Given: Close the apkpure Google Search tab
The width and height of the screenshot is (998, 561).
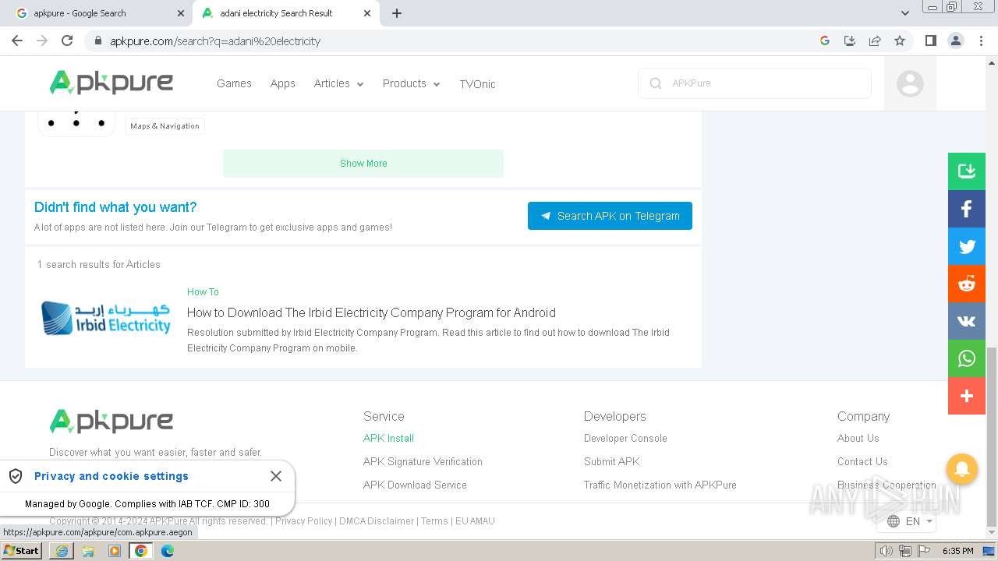Looking at the screenshot, I should click(181, 13).
